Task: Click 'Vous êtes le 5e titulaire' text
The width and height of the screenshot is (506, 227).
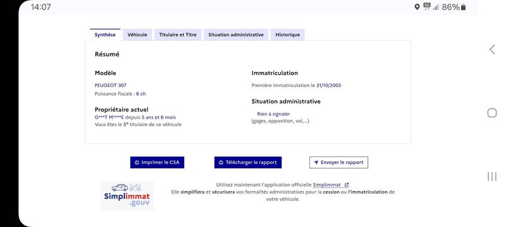Action: (138, 124)
